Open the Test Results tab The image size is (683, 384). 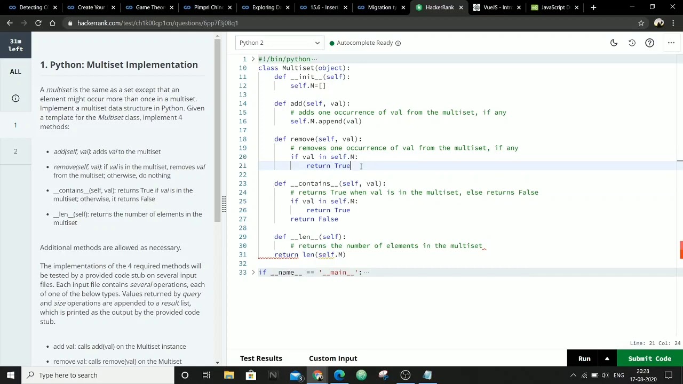(261, 358)
